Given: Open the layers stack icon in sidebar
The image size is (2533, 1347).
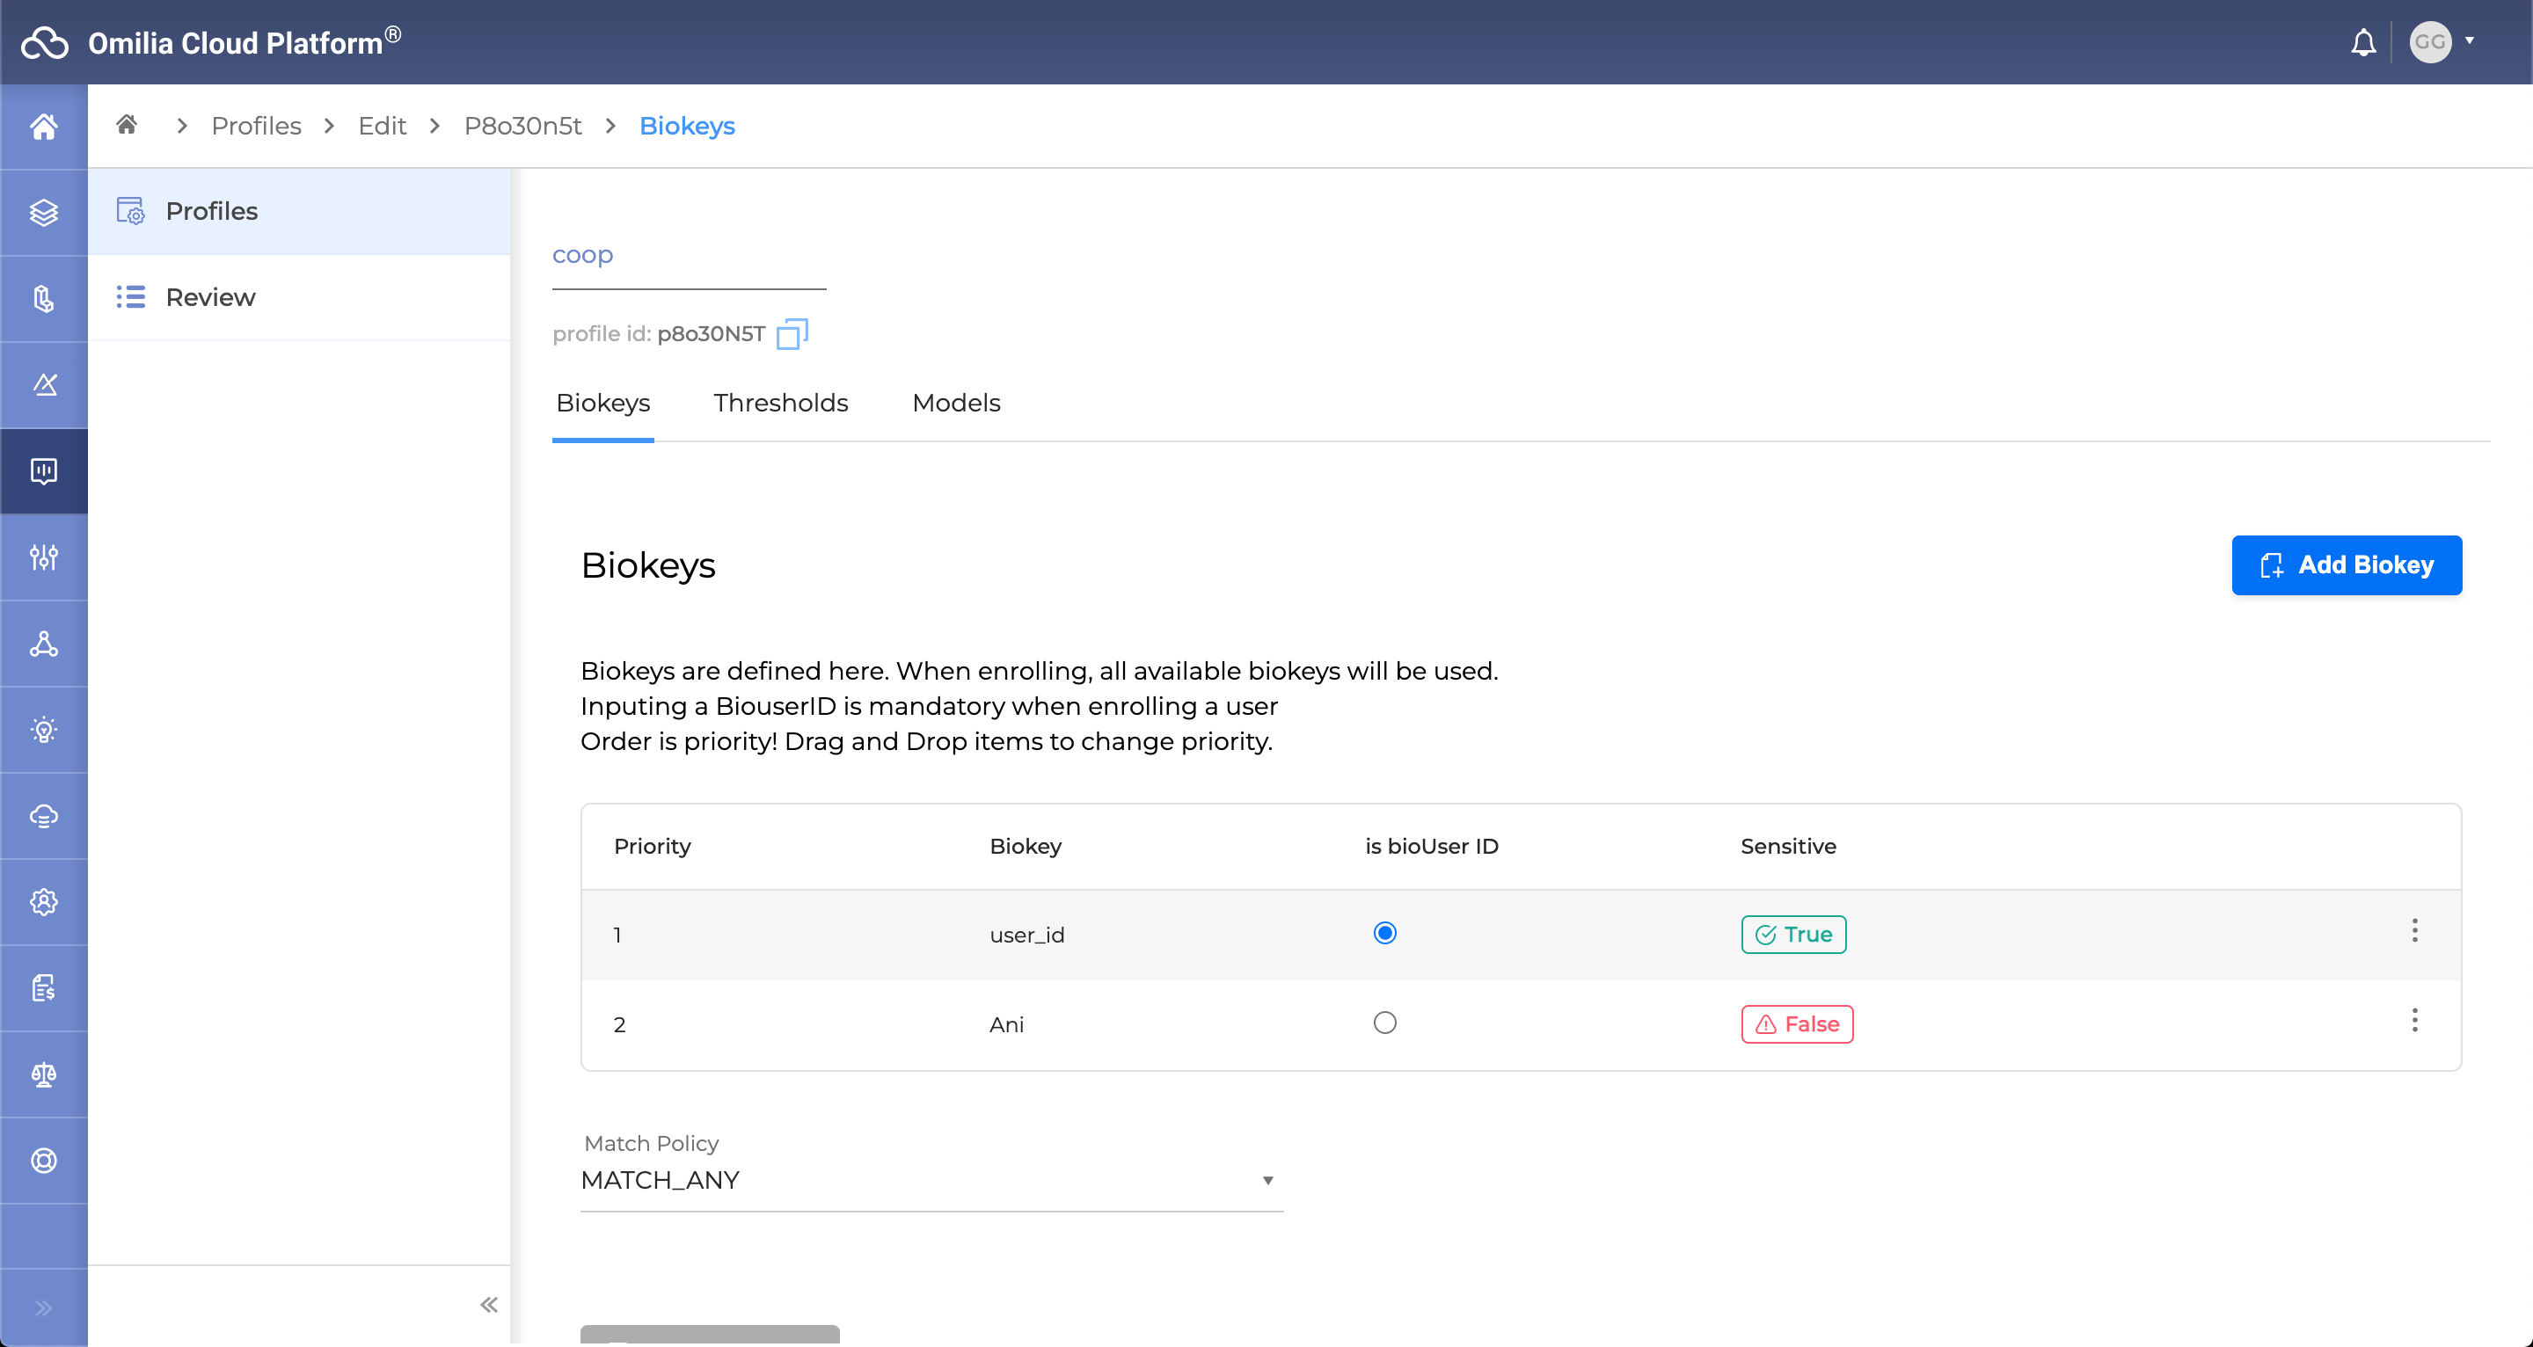Looking at the screenshot, I should pos(43,213).
